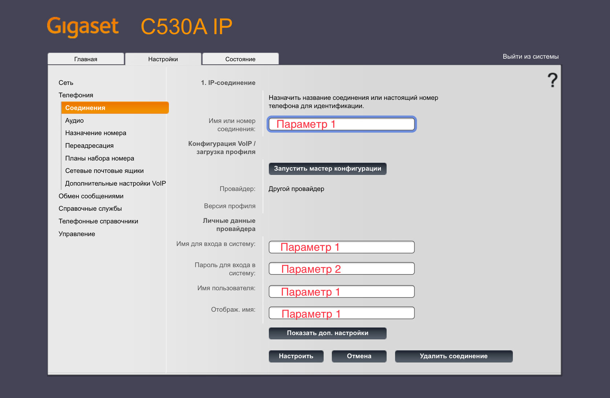Click the Отображ. имя input field
Screen dimensions: 610x398
(342, 313)
